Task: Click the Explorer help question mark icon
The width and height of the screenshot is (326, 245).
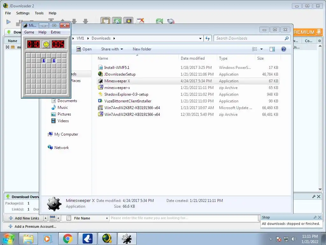Action: pyautogui.click(x=283, y=49)
